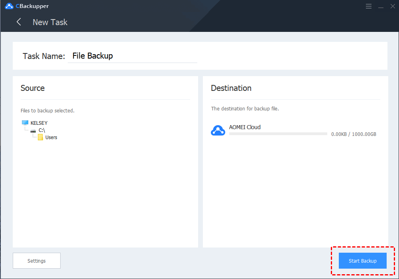Click the 'Task Name:' label
The image size is (399, 279).
(44, 56)
